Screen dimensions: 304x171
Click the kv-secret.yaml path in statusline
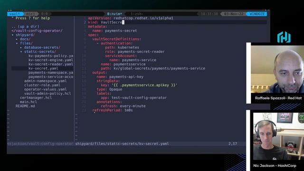pyautogui.click(x=122, y=143)
